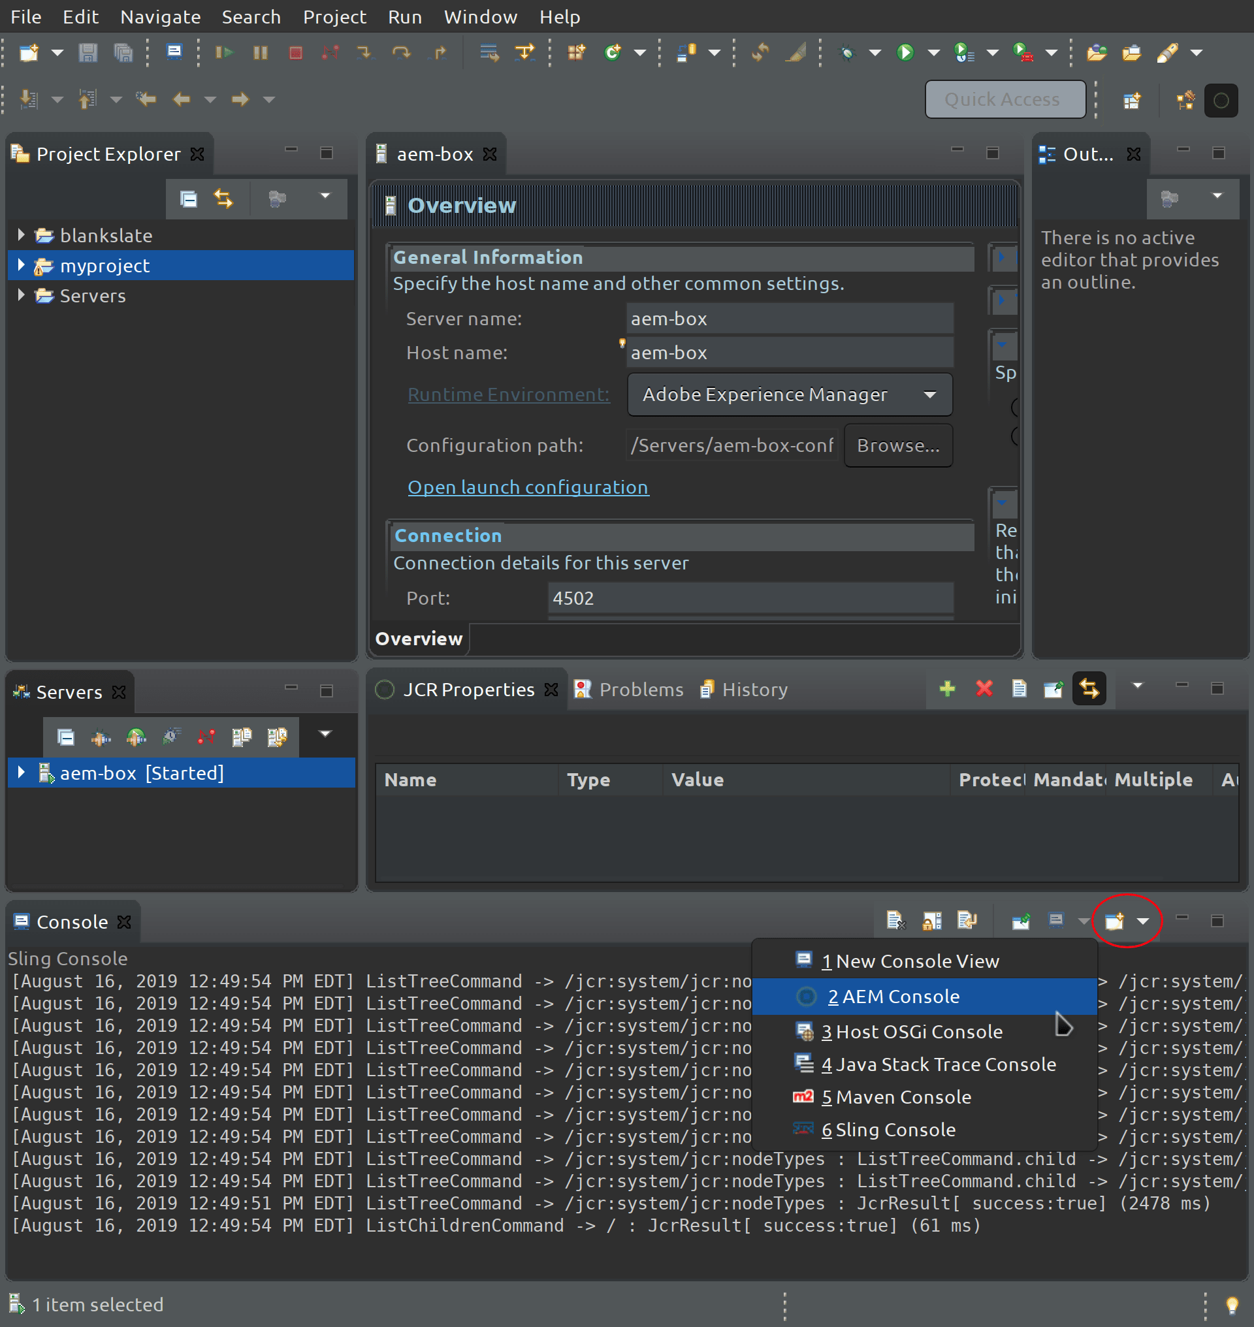Switch to the History tab
The width and height of the screenshot is (1254, 1327).
pos(743,689)
